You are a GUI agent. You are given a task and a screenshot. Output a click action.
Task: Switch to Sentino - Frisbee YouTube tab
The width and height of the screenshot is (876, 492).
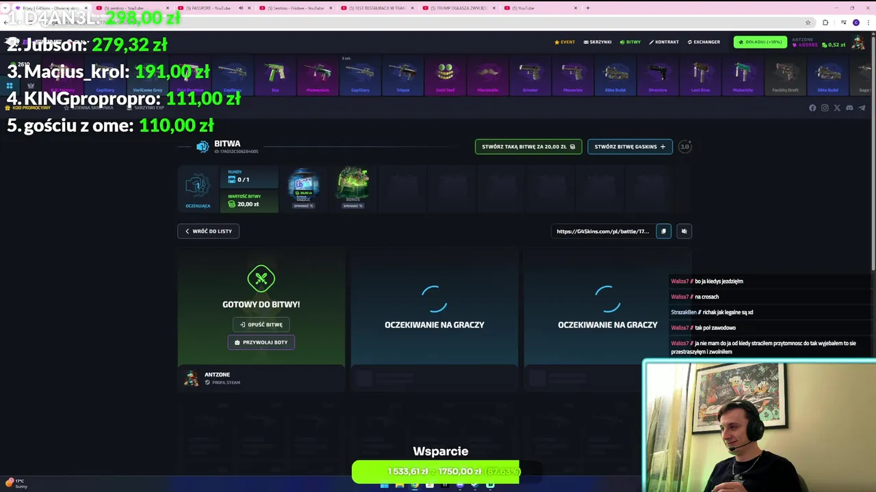296,8
